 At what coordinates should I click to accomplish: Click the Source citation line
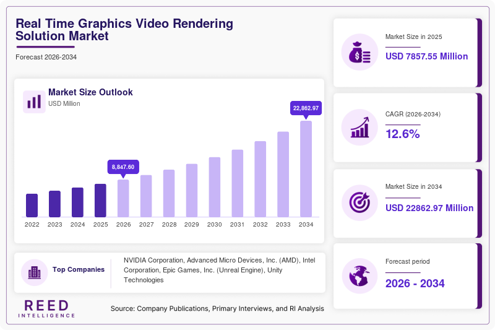pyautogui.click(x=217, y=308)
